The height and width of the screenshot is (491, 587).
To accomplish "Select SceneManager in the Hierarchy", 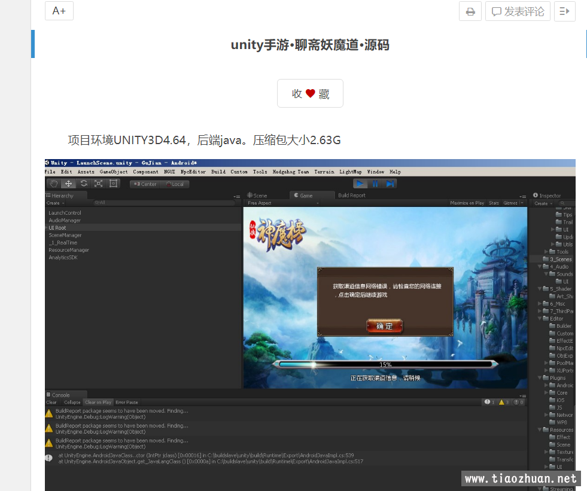I will 65,236.
